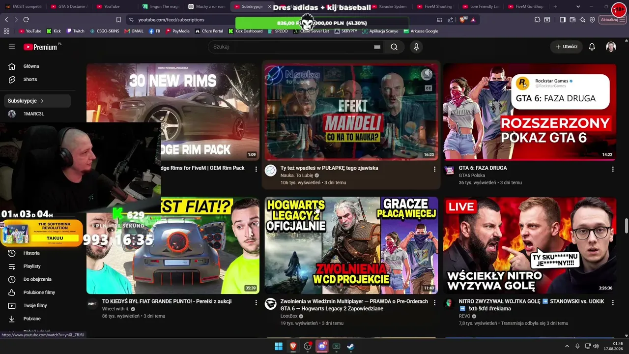Open Do obejrzenia watch later list
Viewport: 629px width, 354px height.
pos(37,279)
